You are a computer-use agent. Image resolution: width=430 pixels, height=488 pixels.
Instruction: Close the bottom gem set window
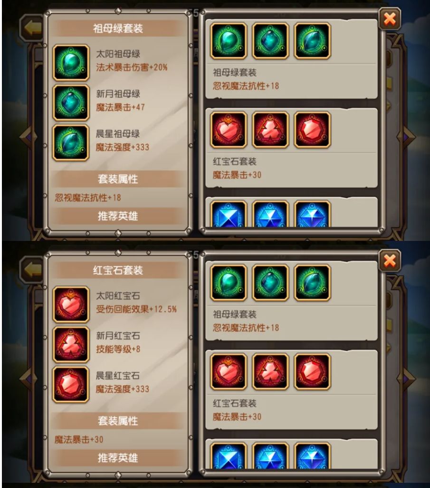(390, 260)
